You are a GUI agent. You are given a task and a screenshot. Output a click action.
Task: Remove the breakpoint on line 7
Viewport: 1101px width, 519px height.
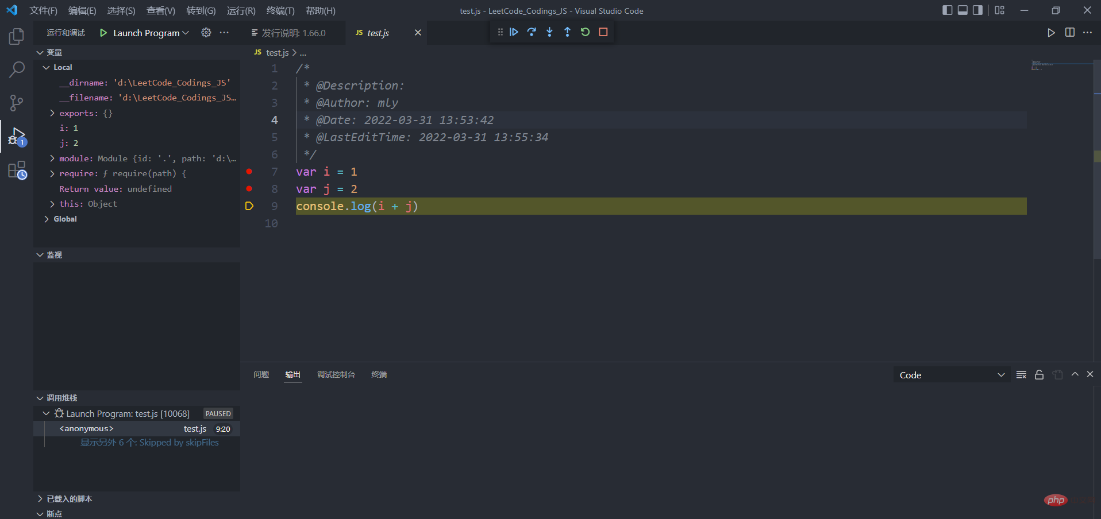pos(249,172)
